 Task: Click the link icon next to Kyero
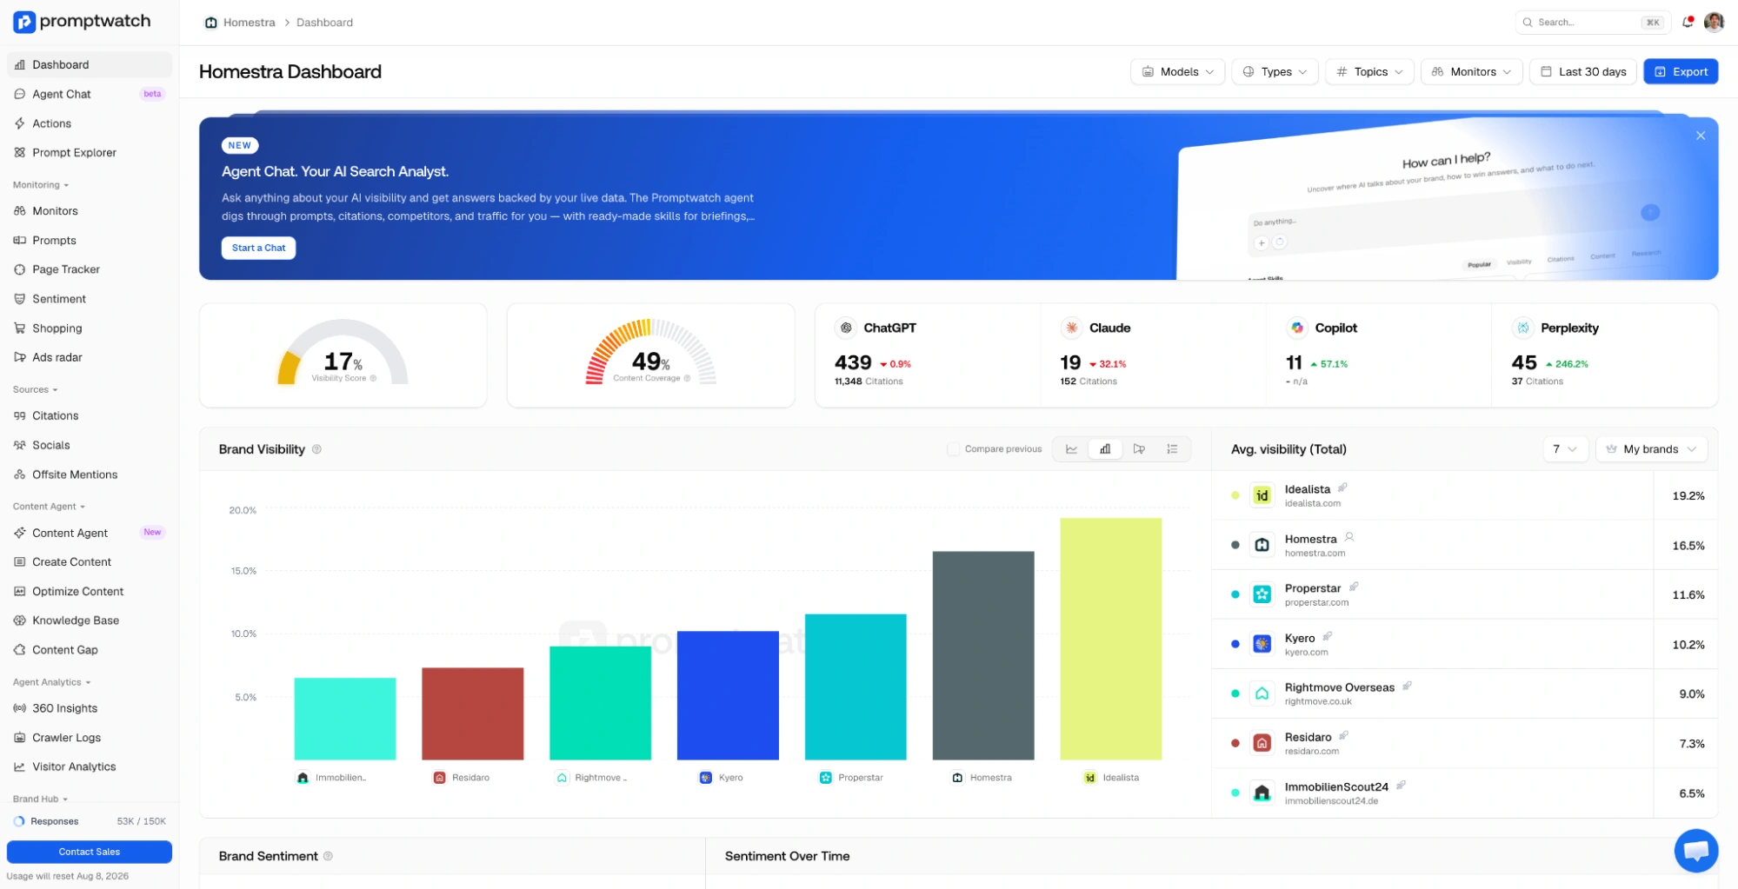pyautogui.click(x=1328, y=636)
